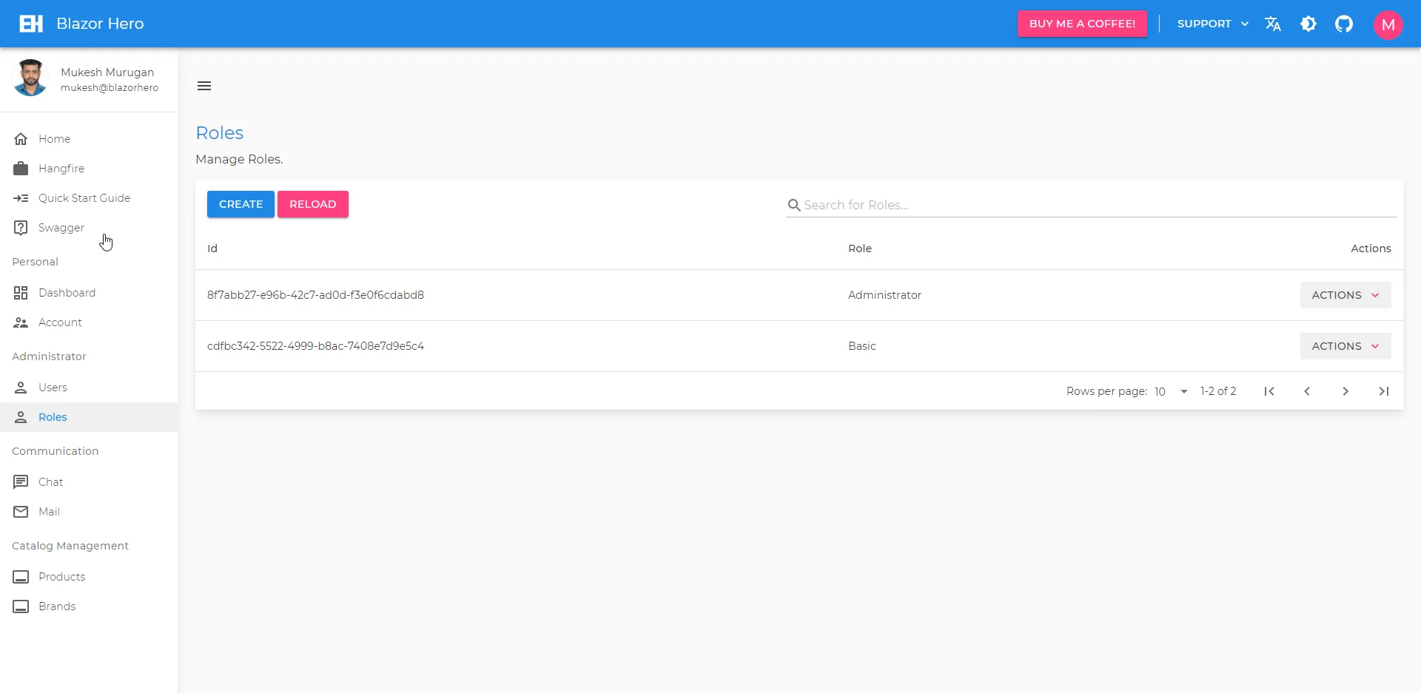Toggle dark mode in the header
This screenshot has height=693, width=1421.
click(x=1309, y=24)
